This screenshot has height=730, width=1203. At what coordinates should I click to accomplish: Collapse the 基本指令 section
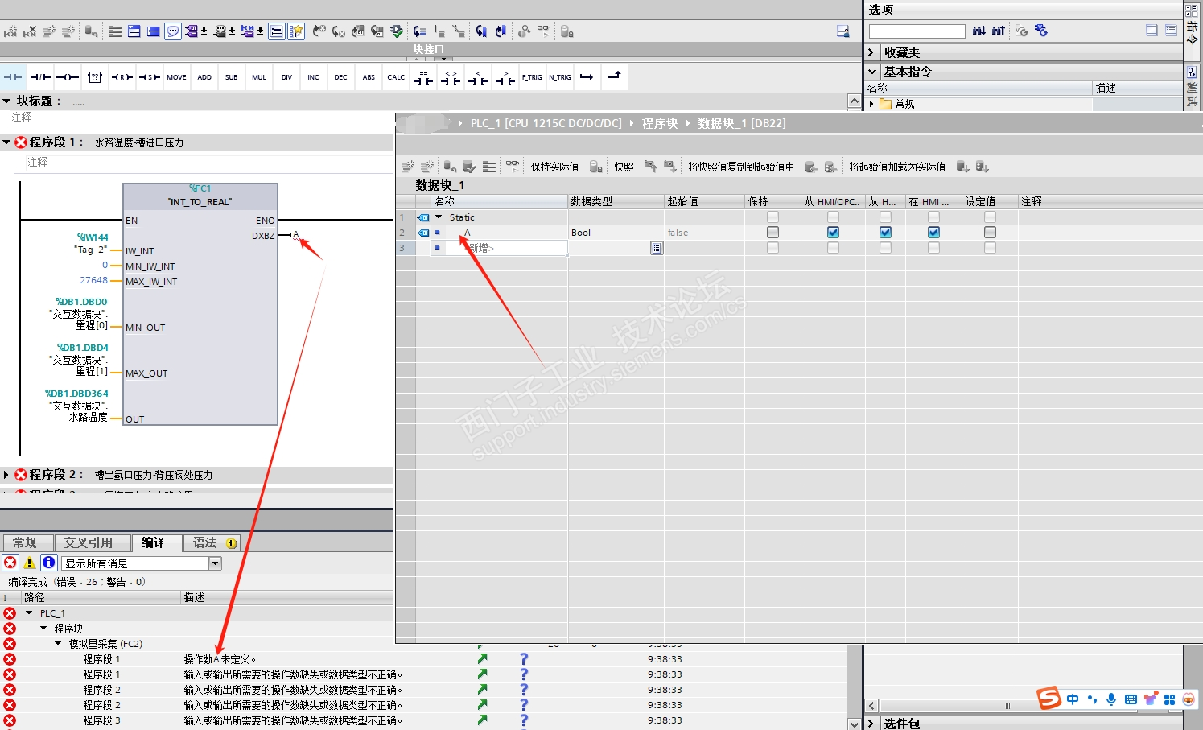[x=871, y=72]
